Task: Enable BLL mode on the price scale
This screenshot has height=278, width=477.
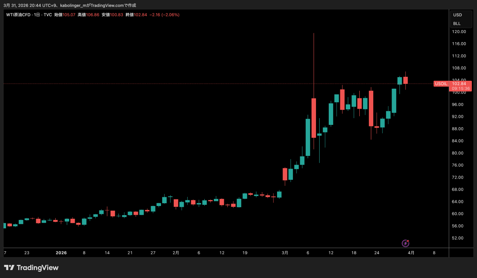Action: coord(457,23)
